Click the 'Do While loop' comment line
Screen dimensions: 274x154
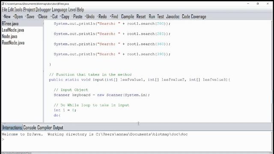(x=91, y=105)
